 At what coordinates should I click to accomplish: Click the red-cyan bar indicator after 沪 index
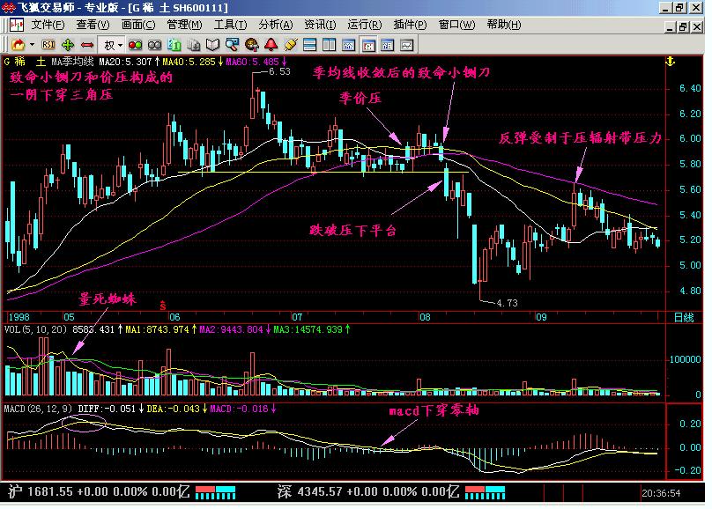[216, 492]
